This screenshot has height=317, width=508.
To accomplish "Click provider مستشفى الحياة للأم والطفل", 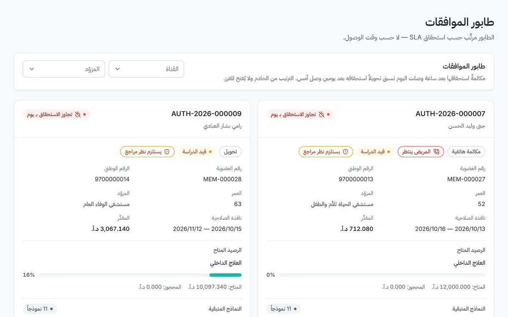I will click(342, 204).
